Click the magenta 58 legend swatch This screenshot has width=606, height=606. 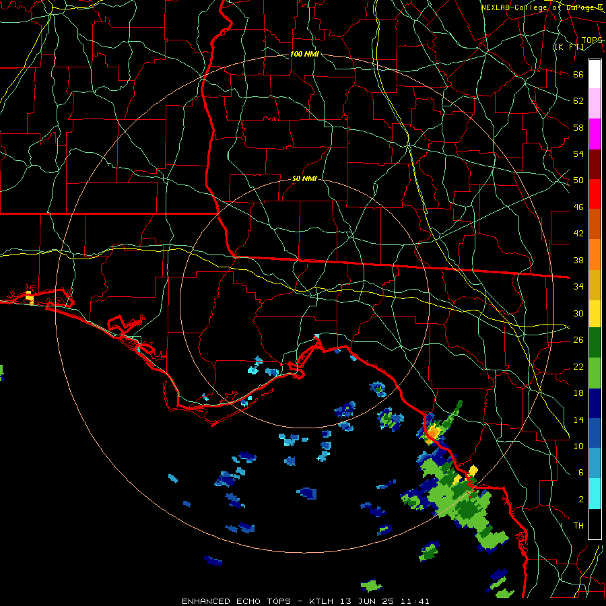(595, 134)
